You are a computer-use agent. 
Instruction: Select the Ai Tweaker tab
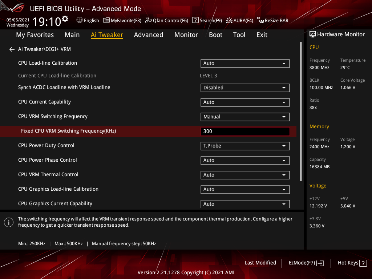[107, 35]
